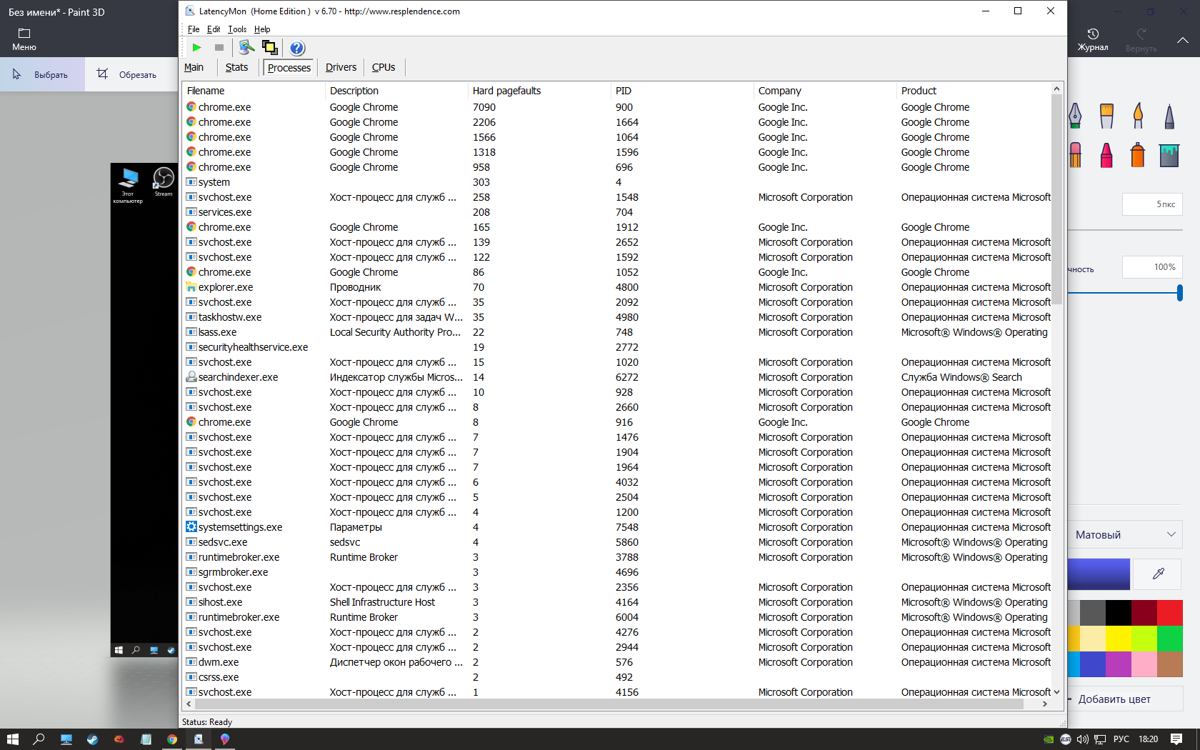Open the Журнал history panel in Paint 3D

[1093, 40]
